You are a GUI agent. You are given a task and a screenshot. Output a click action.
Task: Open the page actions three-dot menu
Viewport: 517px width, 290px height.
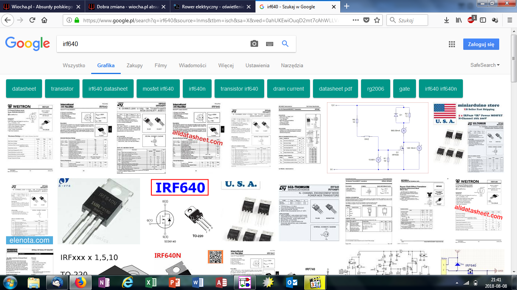[x=356, y=20]
